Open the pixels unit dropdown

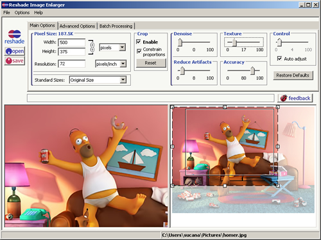point(123,47)
